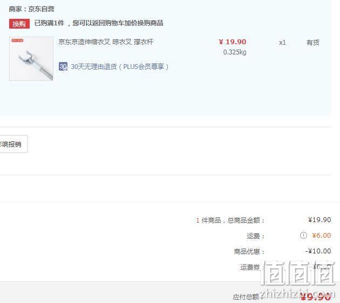Click the promo message 已购满1件 text
The height and width of the screenshot is (303, 340).
point(99,23)
